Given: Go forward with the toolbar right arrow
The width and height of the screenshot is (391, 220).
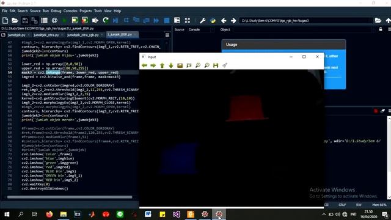Looking at the screenshot, I should pyautogui.click(x=233, y=21).
